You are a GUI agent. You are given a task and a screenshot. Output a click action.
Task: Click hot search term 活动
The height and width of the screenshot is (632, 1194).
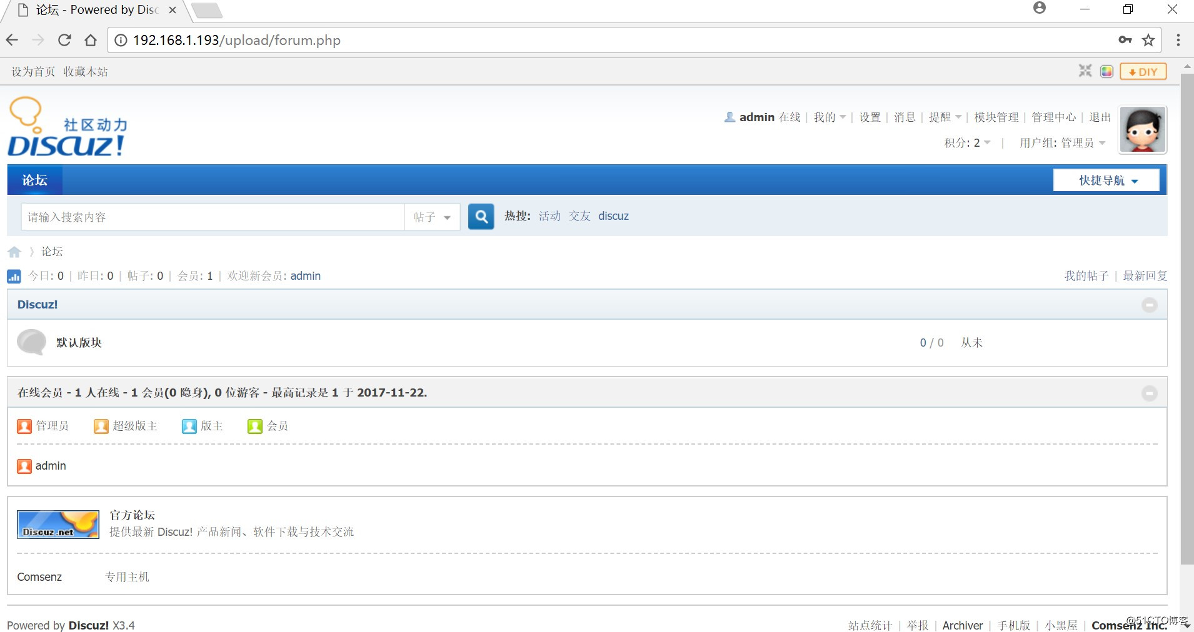[549, 216]
